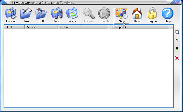Click the Join videos icon

click(26, 15)
